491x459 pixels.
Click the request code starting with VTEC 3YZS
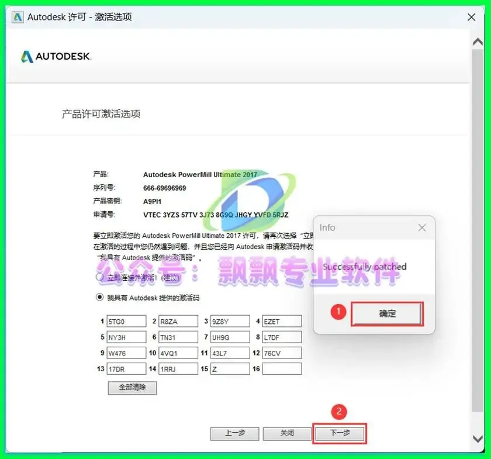(x=216, y=215)
